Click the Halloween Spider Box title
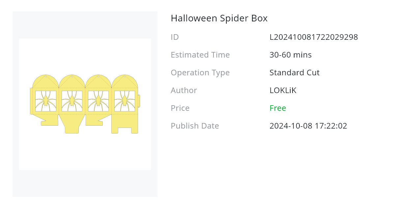394x218 pixels. (219, 18)
